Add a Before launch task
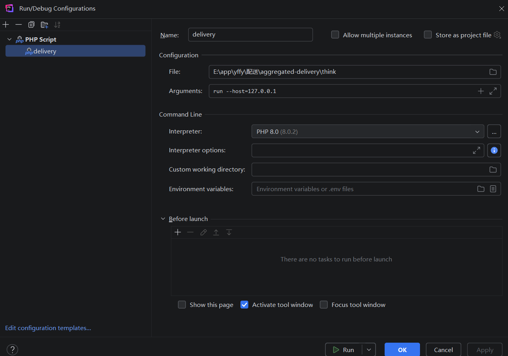The width and height of the screenshot is (508, 356). (178, 232)
